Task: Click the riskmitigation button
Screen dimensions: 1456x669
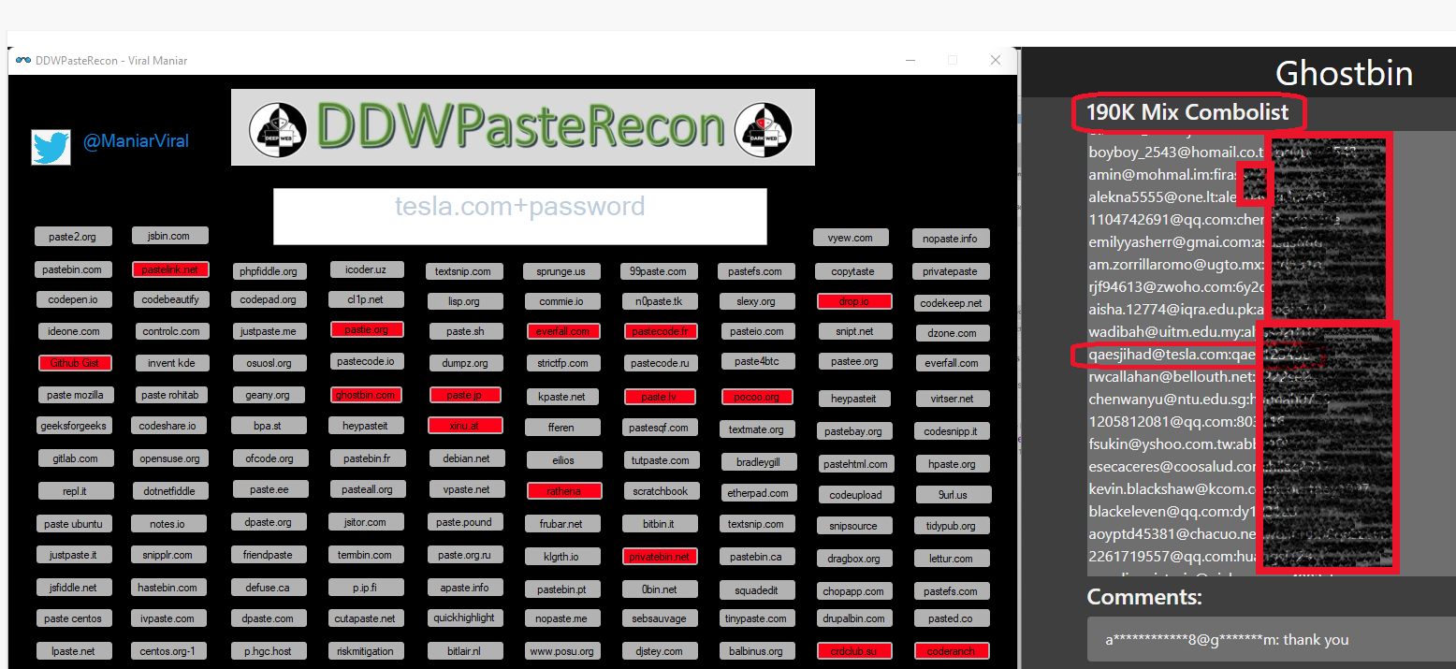Action: [x=366, y=651]
